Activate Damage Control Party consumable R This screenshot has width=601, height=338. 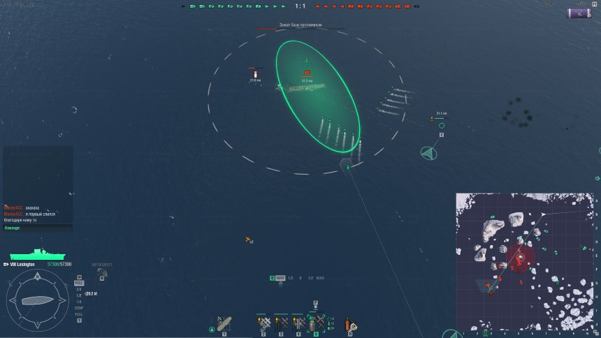pyautogui.click(x=350, y=325)
